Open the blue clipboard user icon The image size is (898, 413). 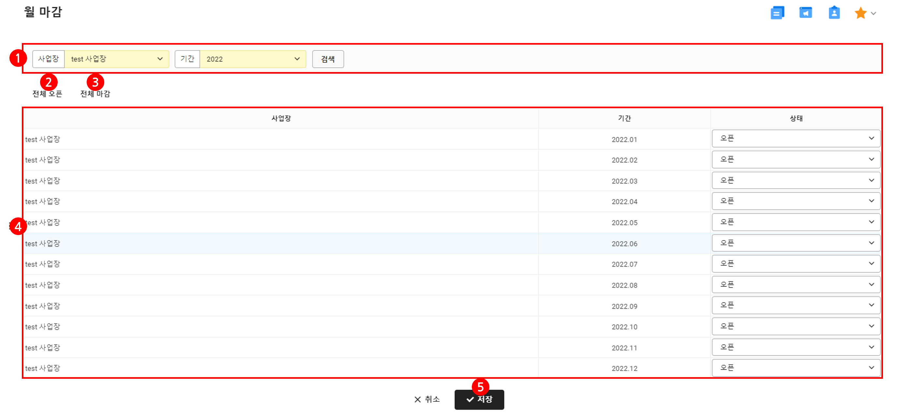point(834,13)
